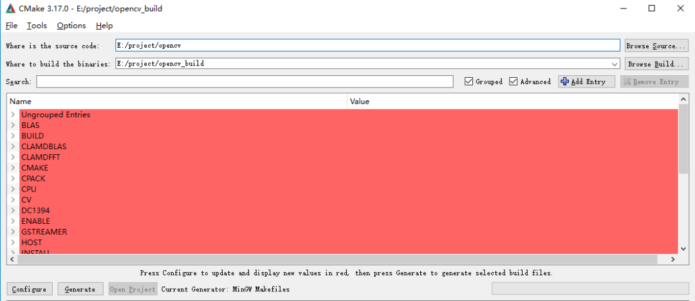Image resolution: width=695 pixels, height=301 pixels.
Task: Expand the CMAKE group
Action: coord(14,168)
